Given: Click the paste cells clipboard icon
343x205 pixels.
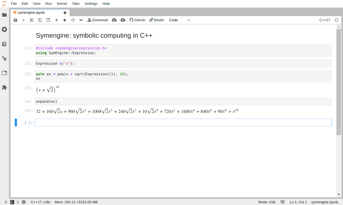Looking at the screenshot, I should tap(48, 20).
